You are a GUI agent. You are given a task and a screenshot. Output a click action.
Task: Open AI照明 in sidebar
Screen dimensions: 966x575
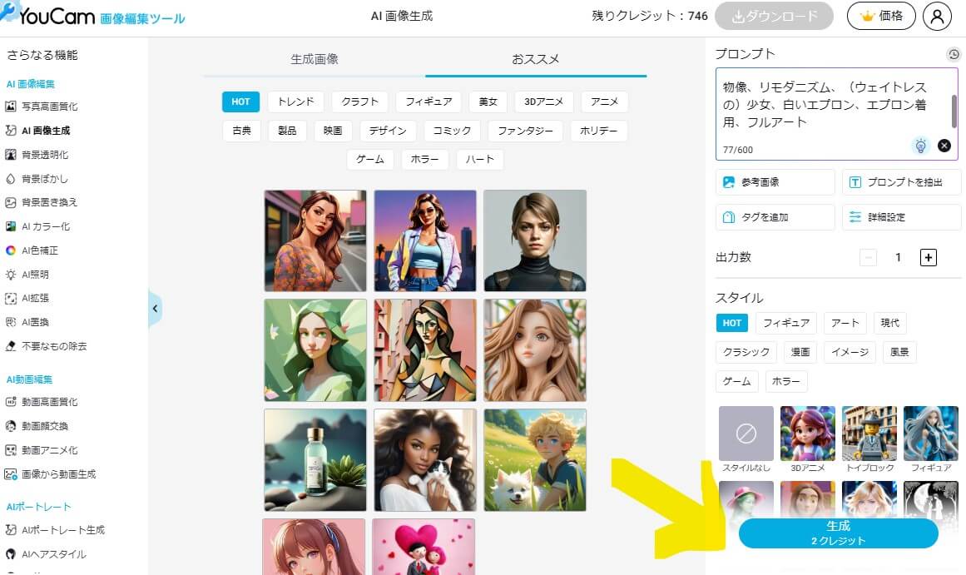pos(27,275)
